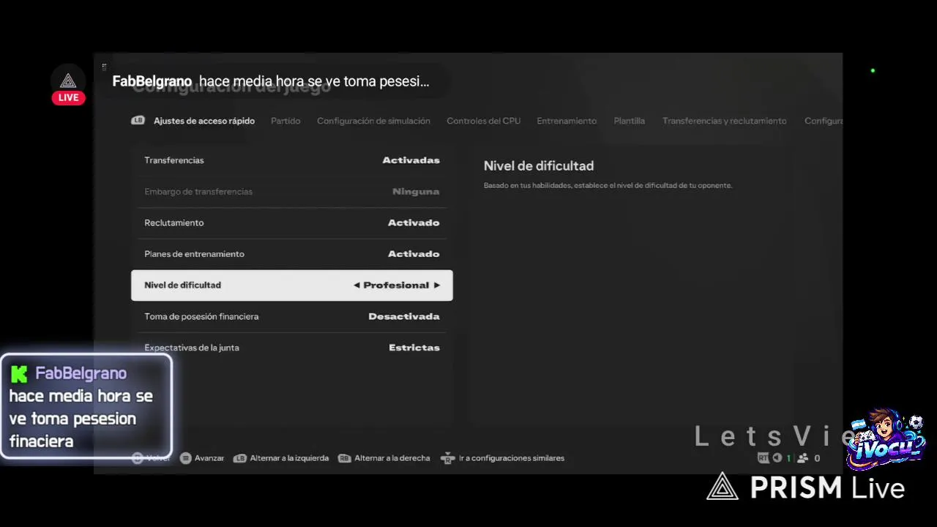Click the iVocu channel avatar logo
The width and height of the screenshot is (937, 527).
(x=885, y=439)
